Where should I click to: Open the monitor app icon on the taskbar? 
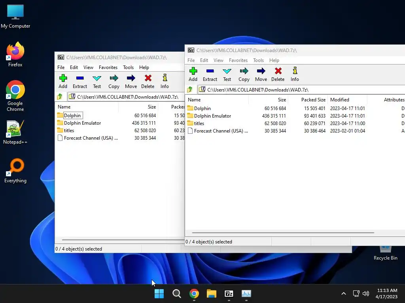point(246,294)
